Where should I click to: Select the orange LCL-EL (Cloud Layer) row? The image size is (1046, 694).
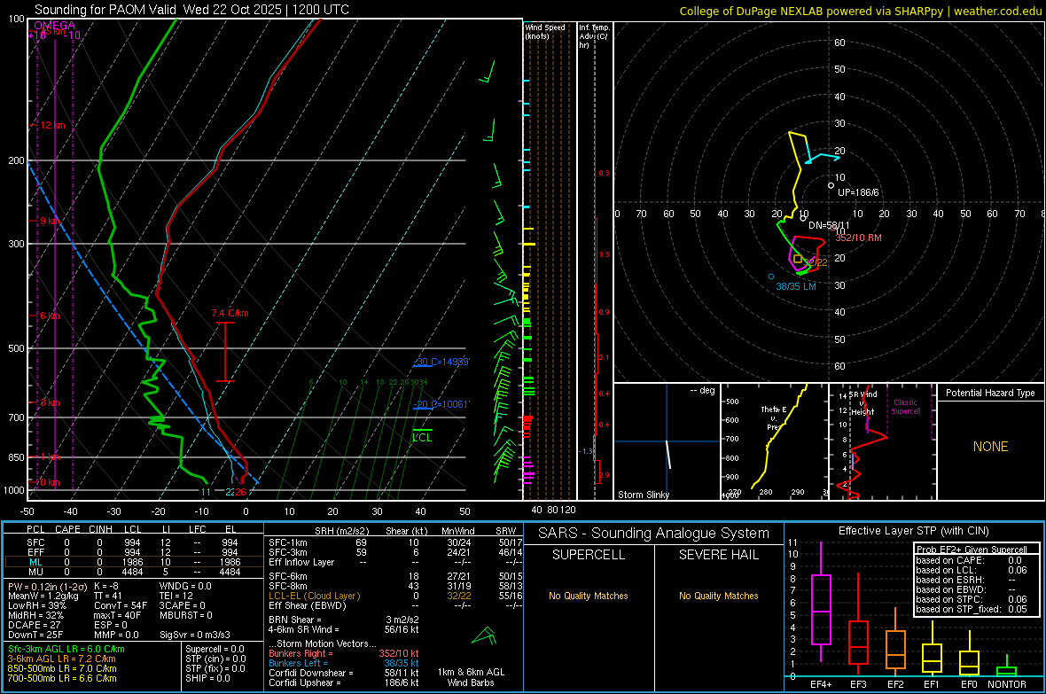click(395, 596)
